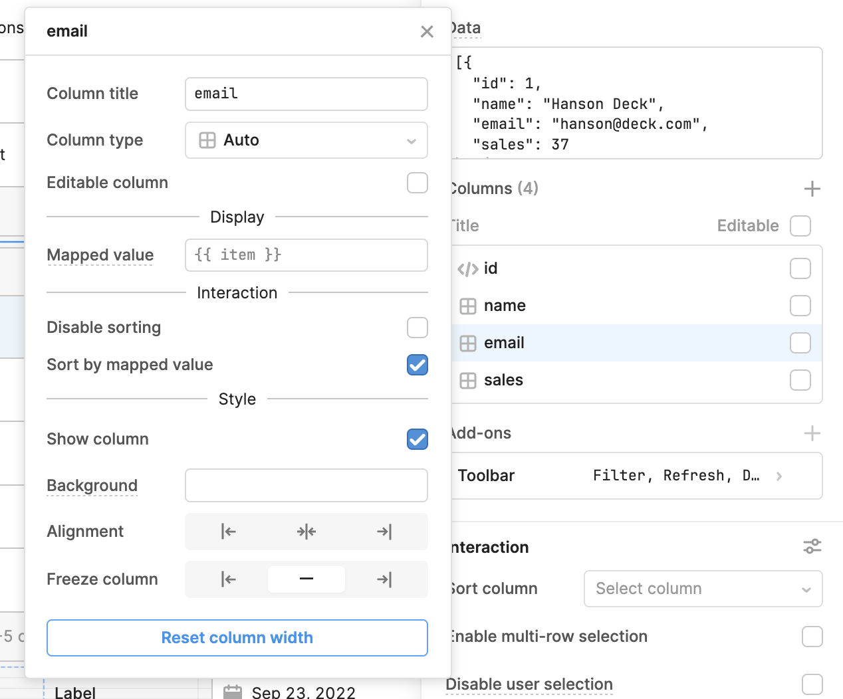Select the sales column row
843x699 pixels.
[x=637, y=381]
